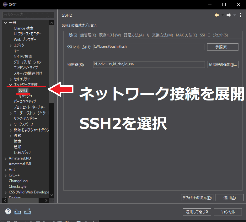Click the filter input text field

click(x=28, y=15)
